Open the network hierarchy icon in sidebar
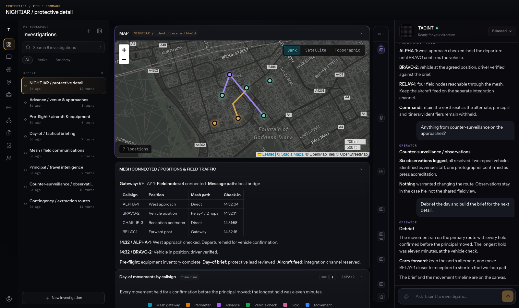 coord(9,120)
